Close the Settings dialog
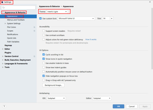Image resolution: width=153 pixels, height=110 pixels. [150, 2]
